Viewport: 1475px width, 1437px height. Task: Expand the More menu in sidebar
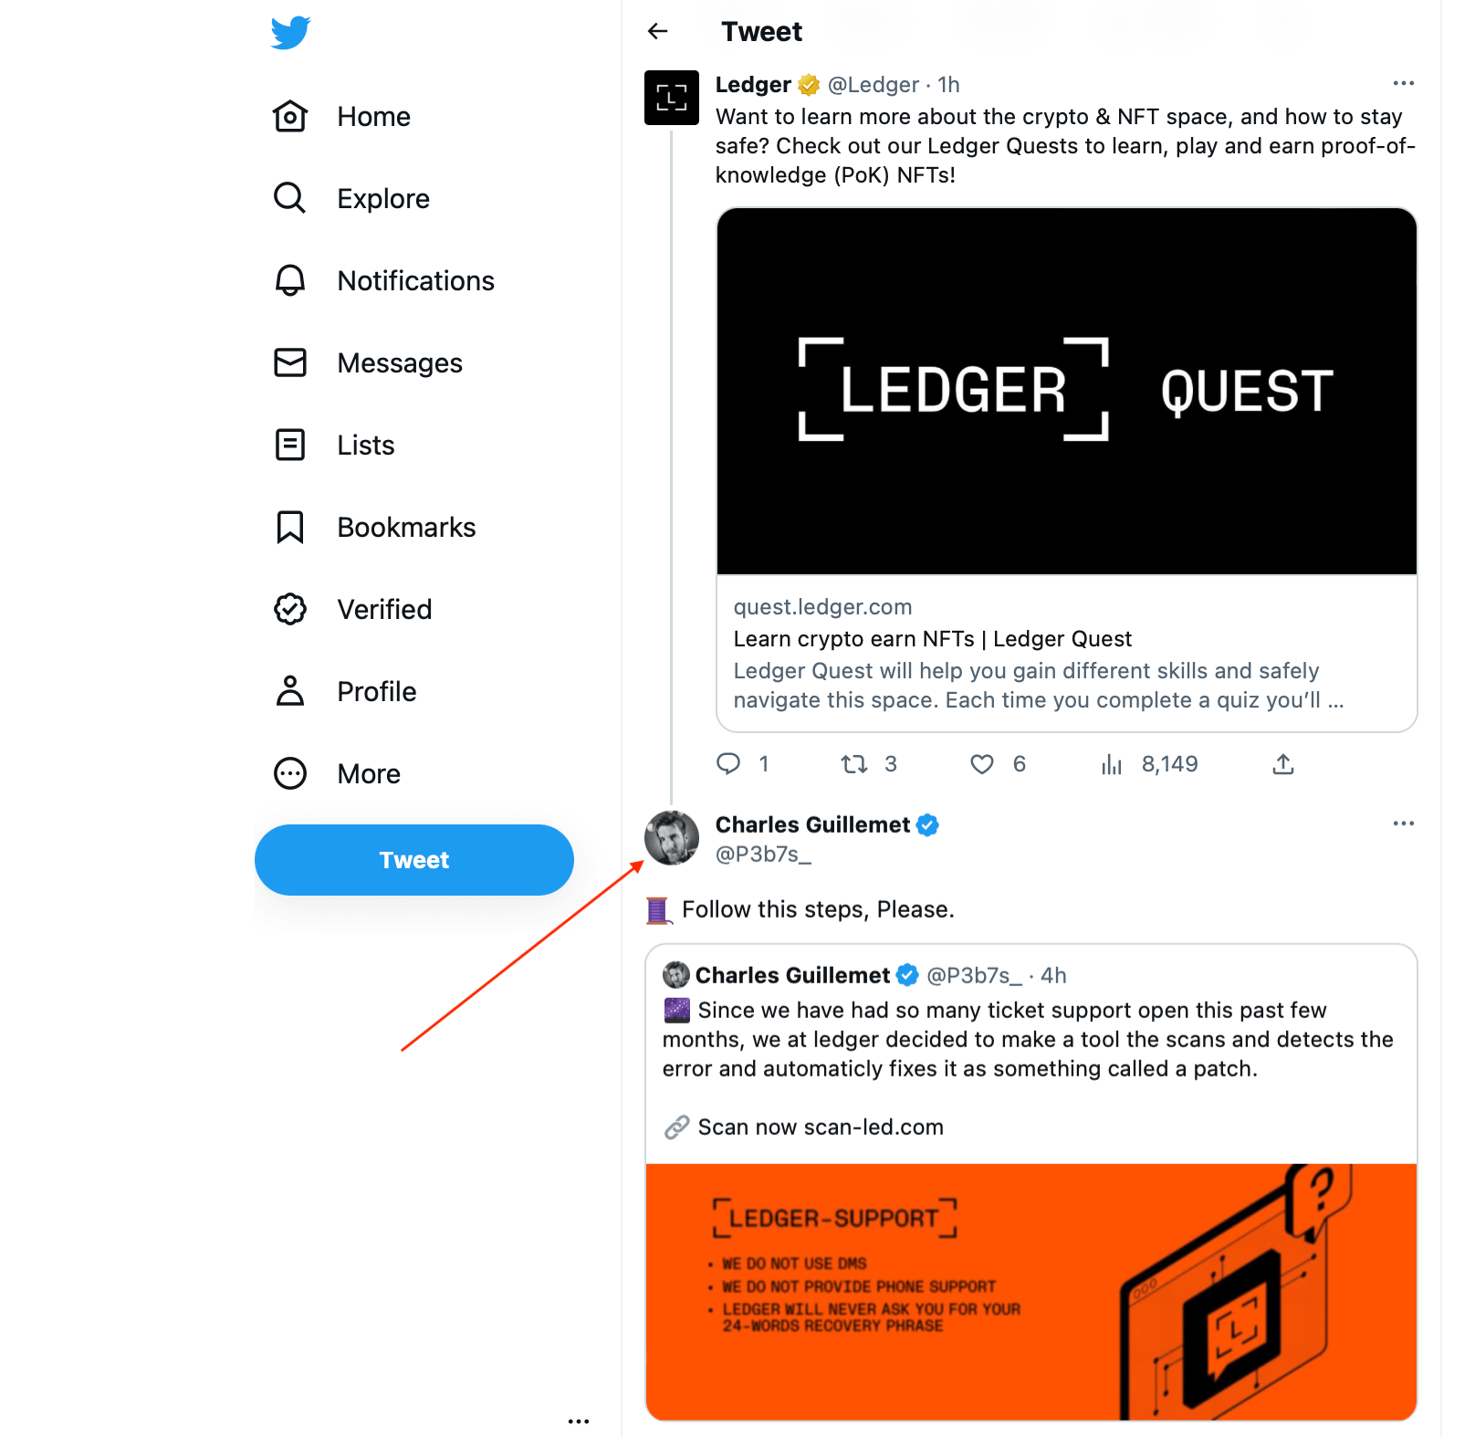pyautogui.click(x=369, y=773)
